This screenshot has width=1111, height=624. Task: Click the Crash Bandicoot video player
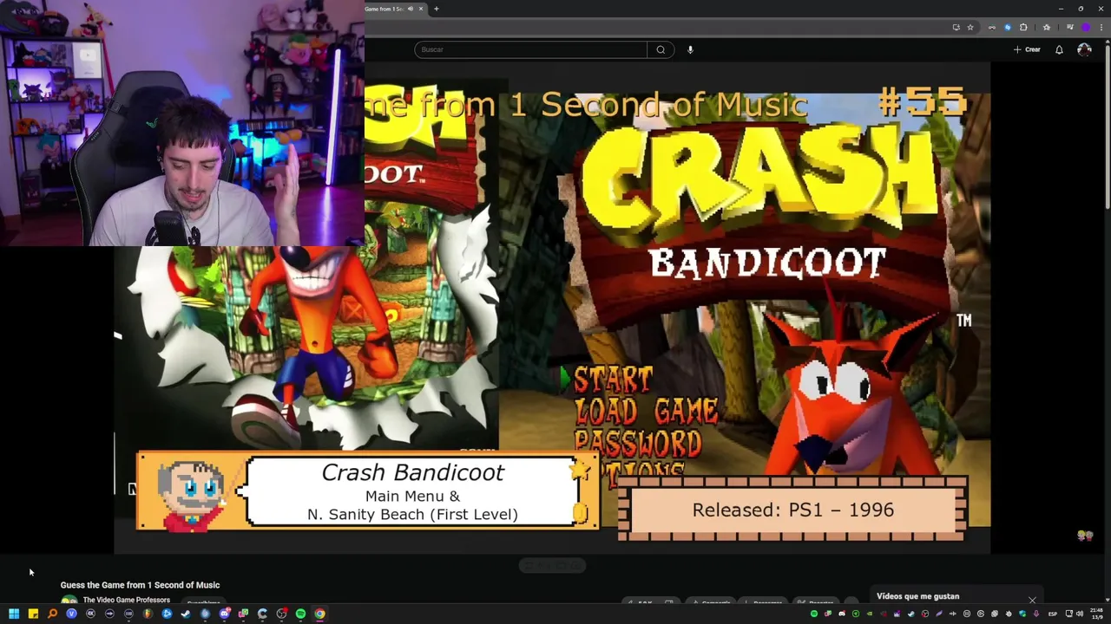[x=552, y=308]
